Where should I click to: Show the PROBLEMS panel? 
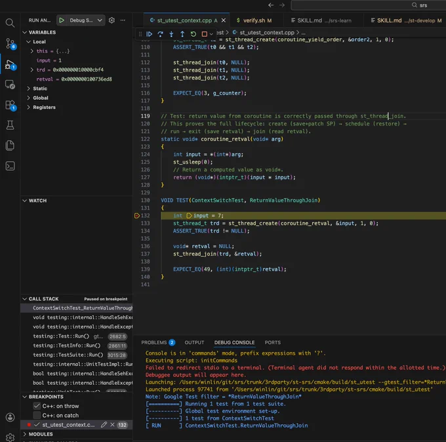pyautogui.click(x=158, y=342)
